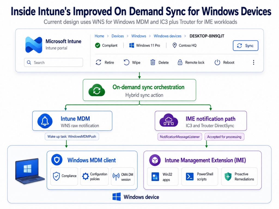Click the PowerShell scripts icon
This screenshot has width=279, height=209.
coord(190,177)
